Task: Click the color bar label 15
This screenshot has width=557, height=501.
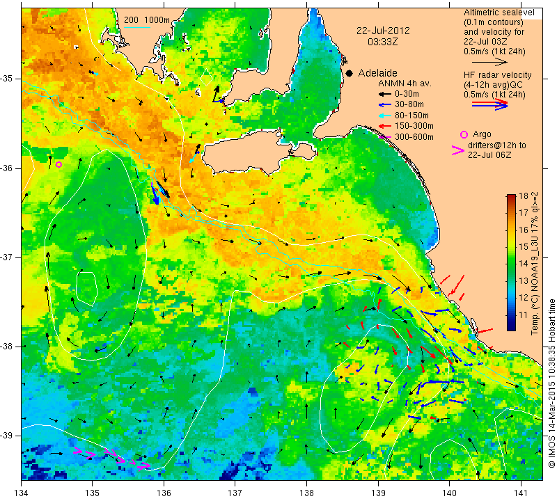Action: point(524,247)
